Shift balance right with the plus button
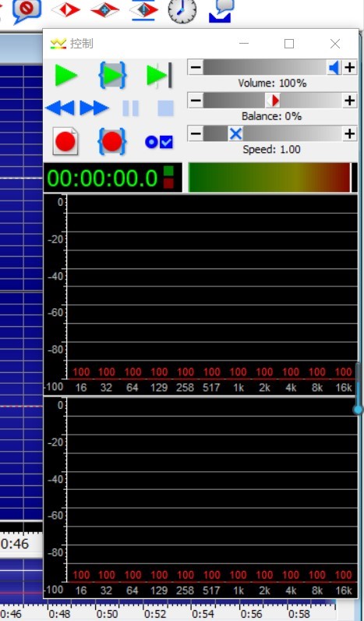The image size is (364, 621). click(x=350, y=101)
